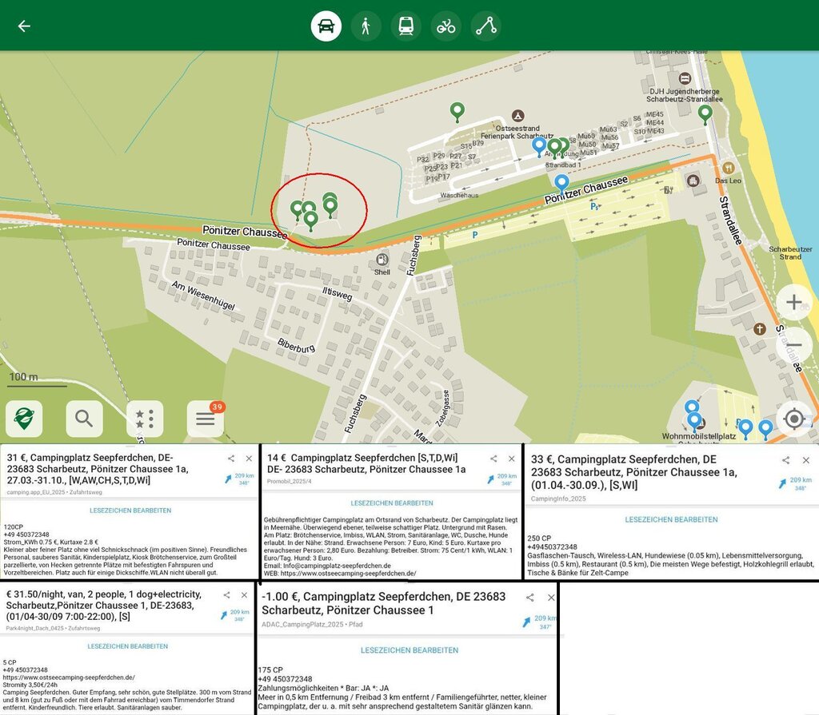819x715 pixels.
Task: Click direction arrow on 33 € card
Action: pos(782,483)
